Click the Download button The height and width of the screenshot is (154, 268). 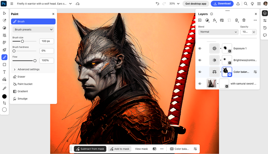pyautogui.click(x=222, y=3)
